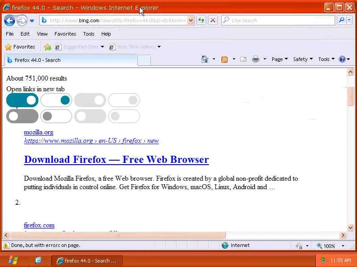Click the horizontal scrollbar left arrow
357x267 pixels.
point(6,235)
